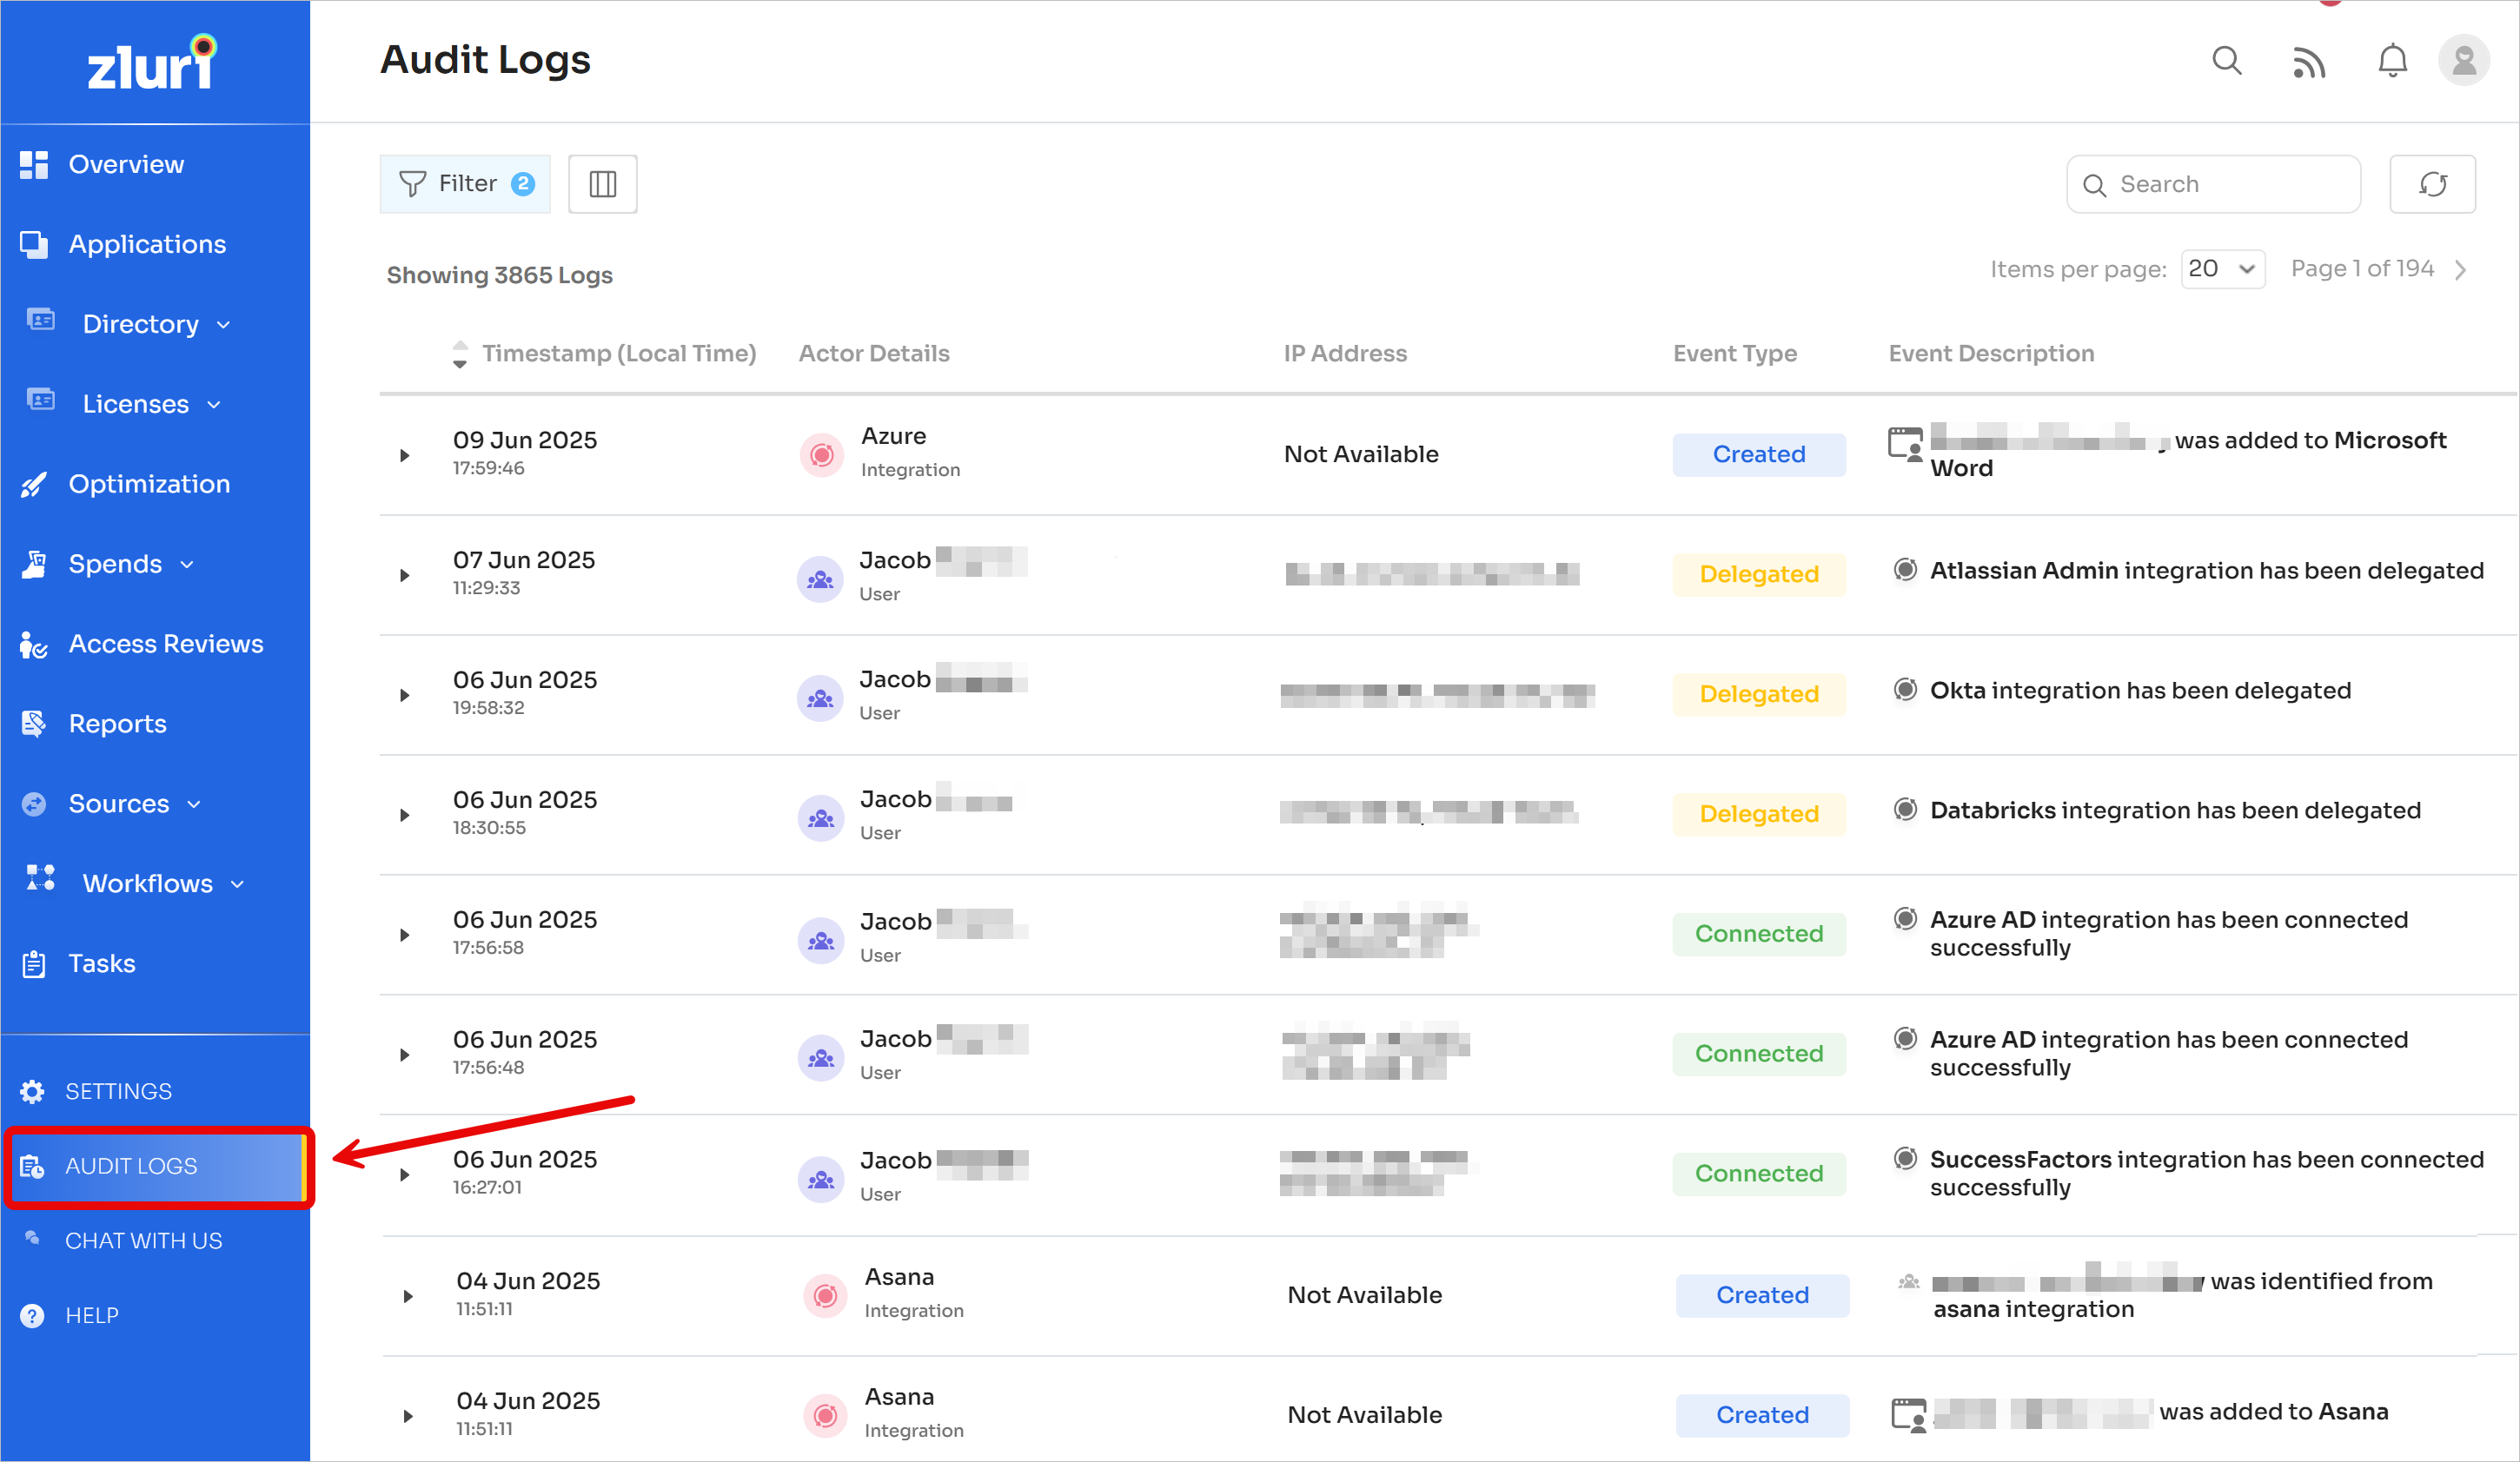Open HELP in the sidebar
Image resolution: width=2520 pixels, height=1462 pixels.
point(91,1315)
